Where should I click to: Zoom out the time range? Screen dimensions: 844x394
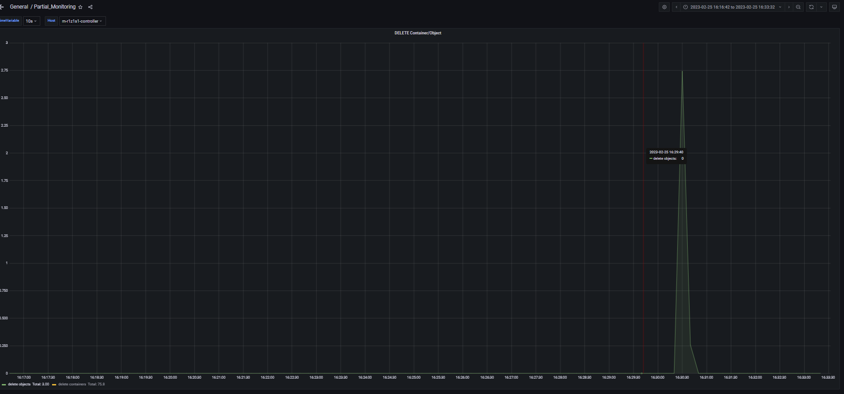798,7
